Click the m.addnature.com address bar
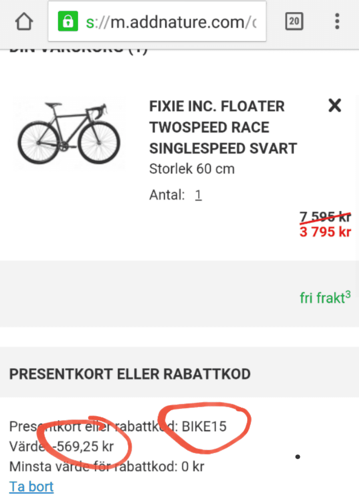This screenshot has width=359, height=499. (157, 21)
